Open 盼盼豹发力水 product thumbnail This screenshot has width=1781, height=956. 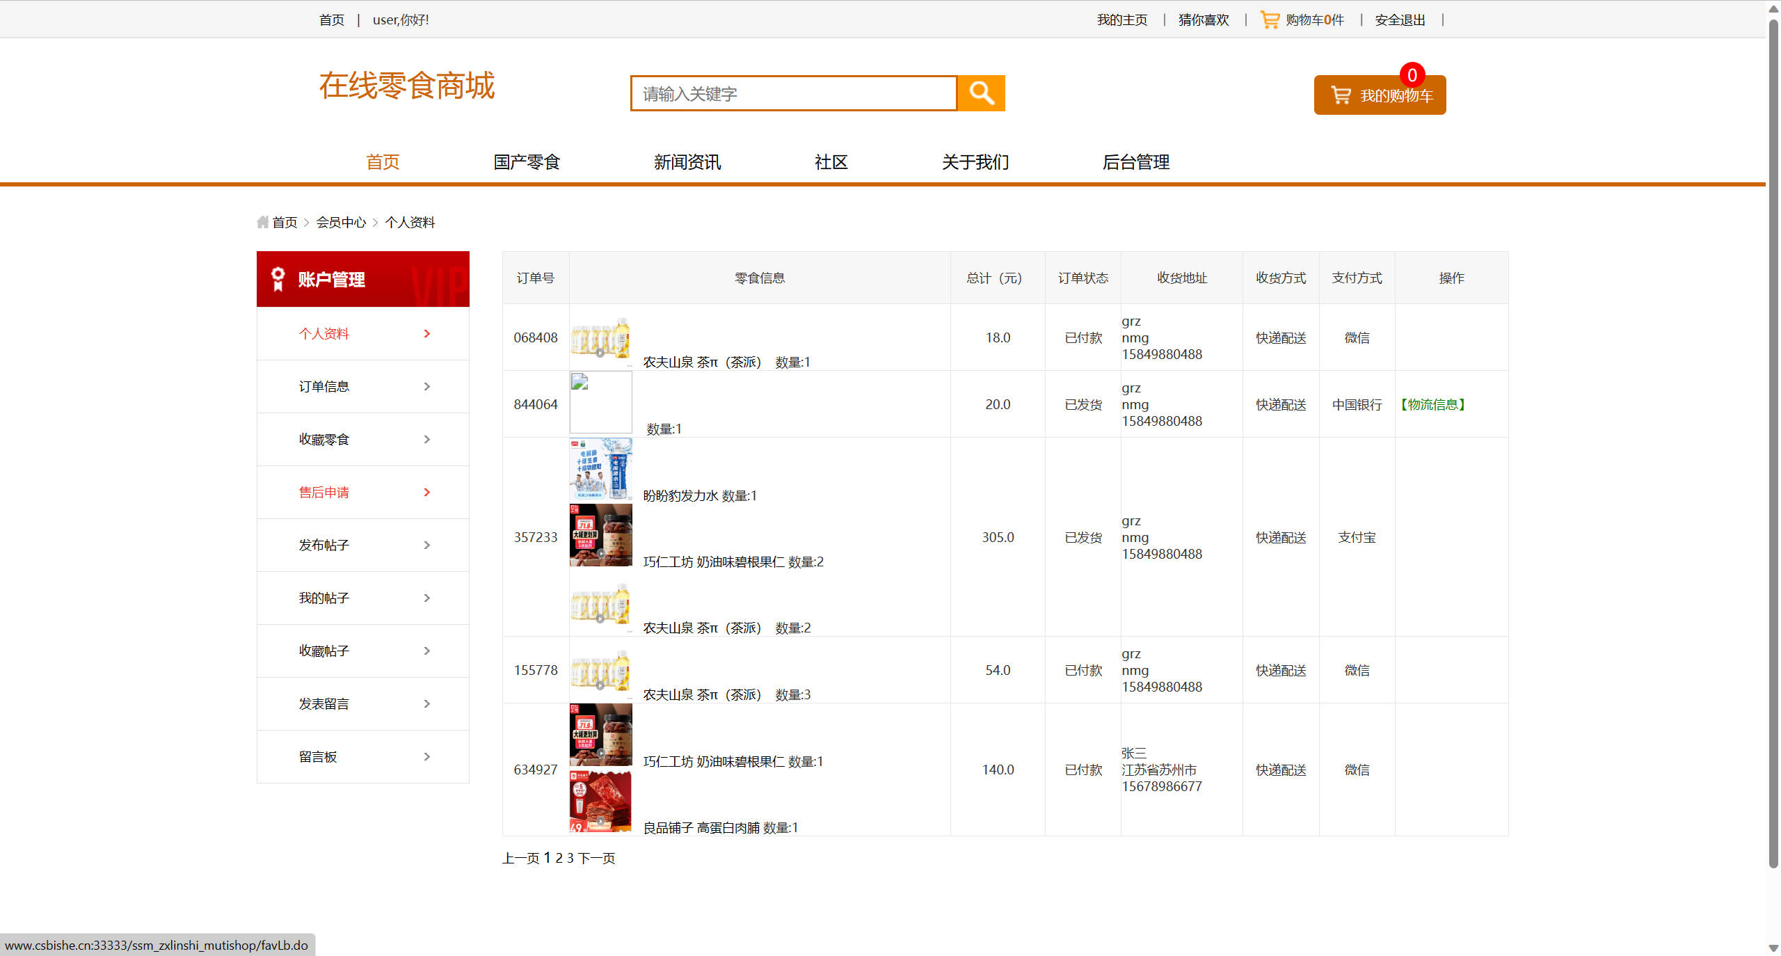tap(600, 469)
